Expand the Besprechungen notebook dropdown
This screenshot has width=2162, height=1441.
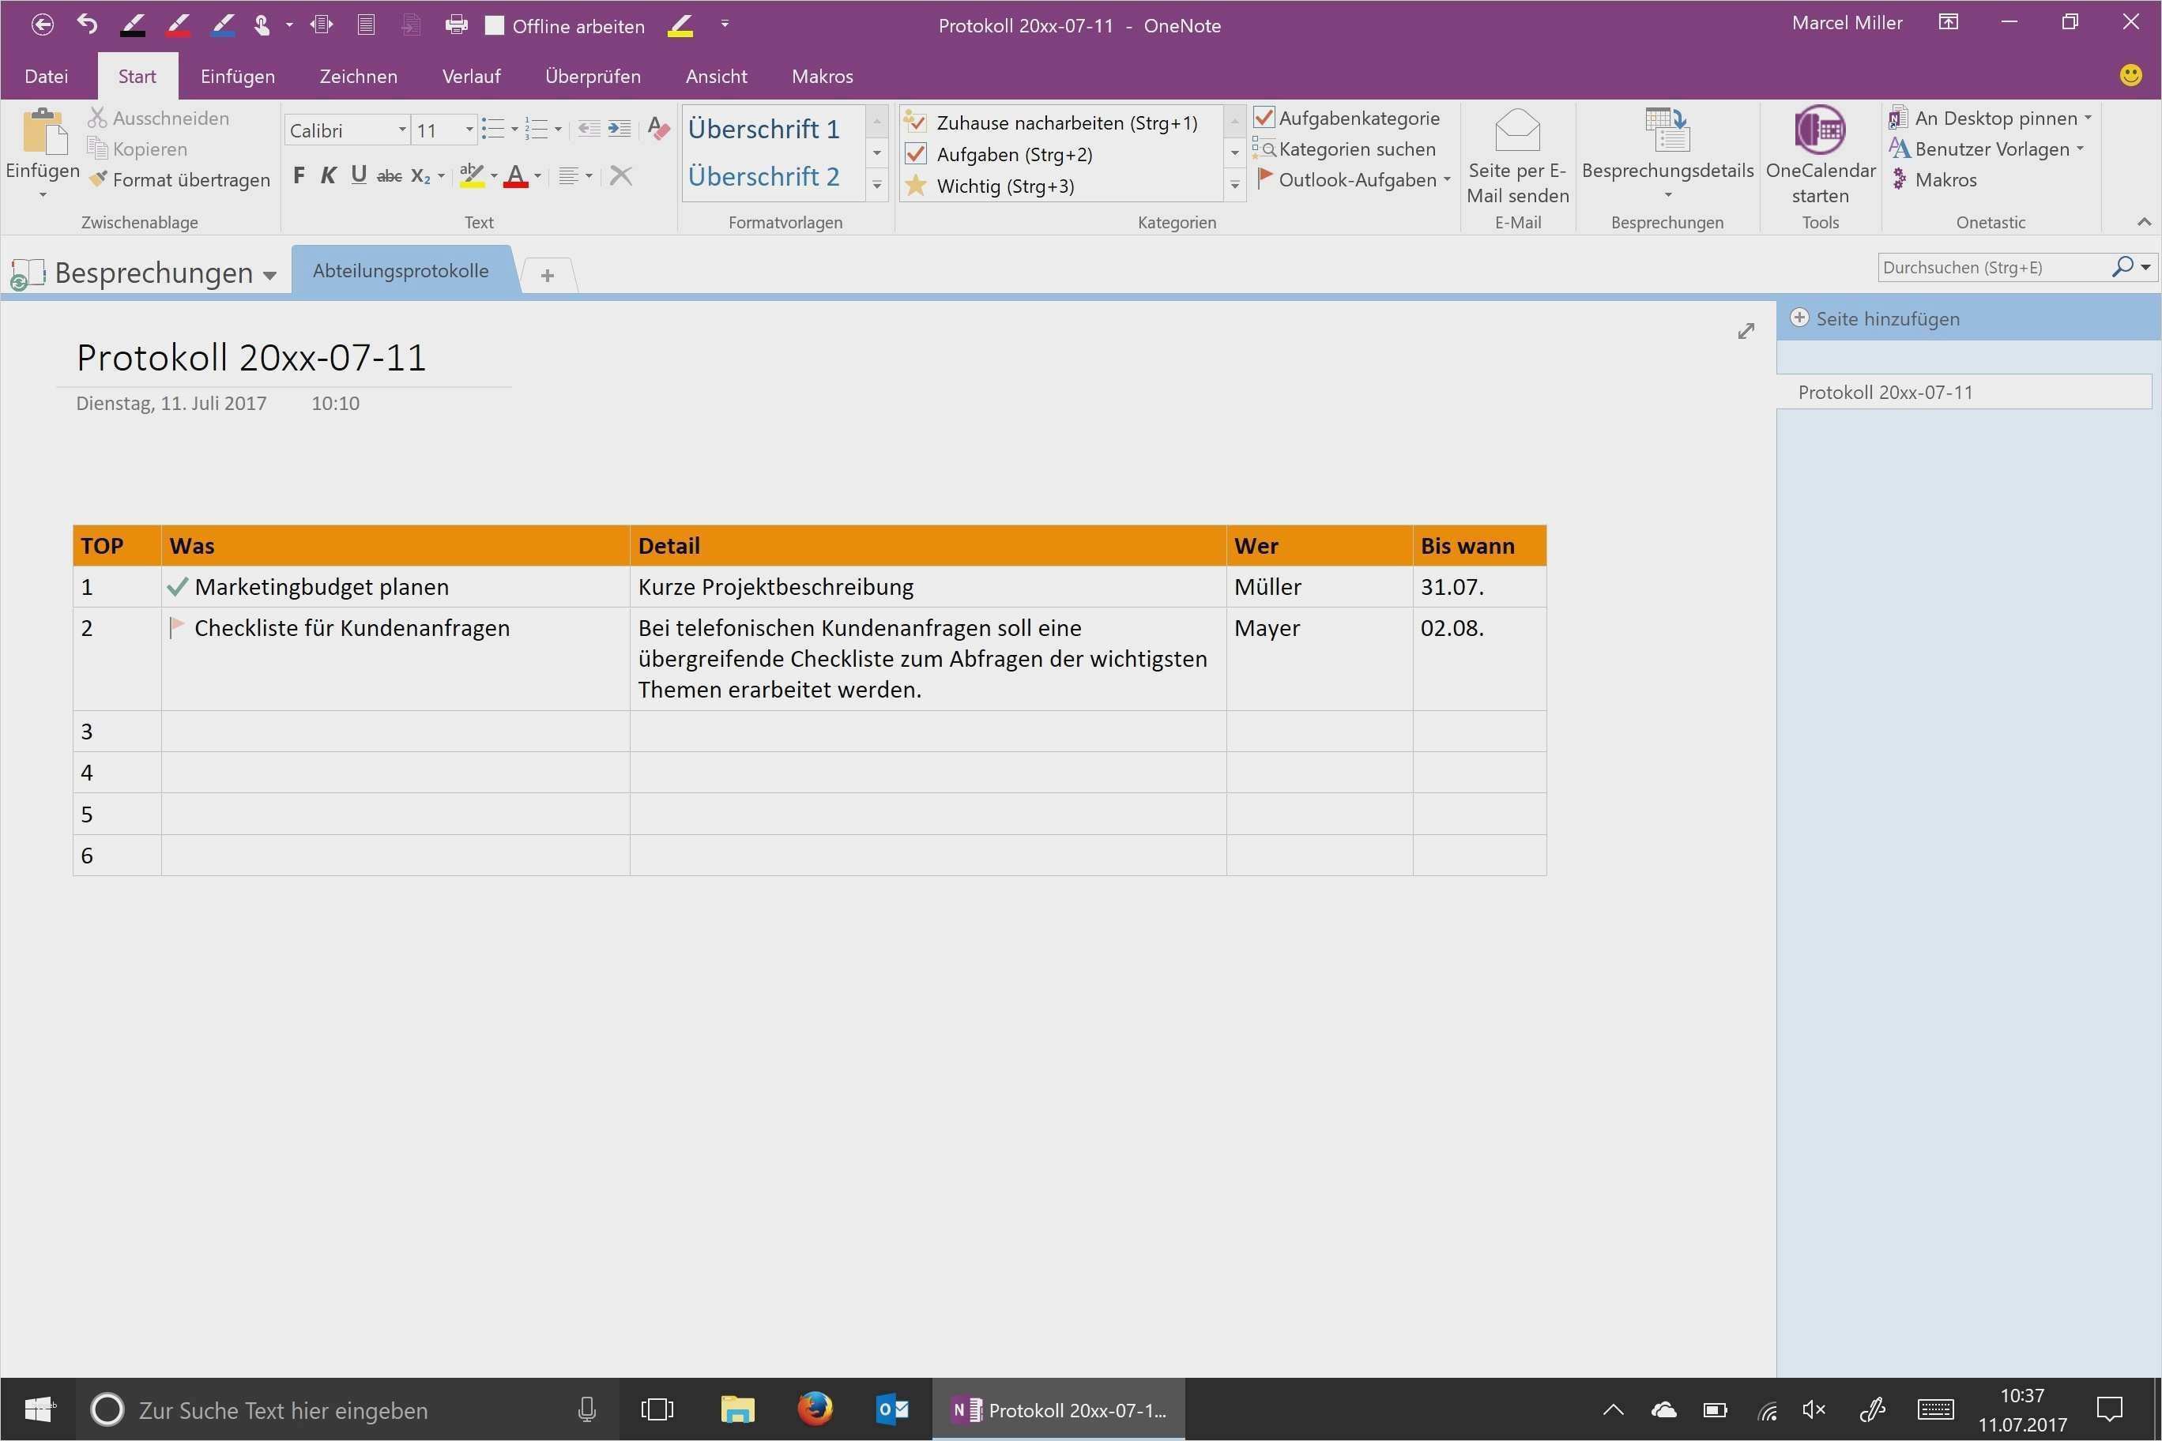pyautogui.click(x=269, y=275)
